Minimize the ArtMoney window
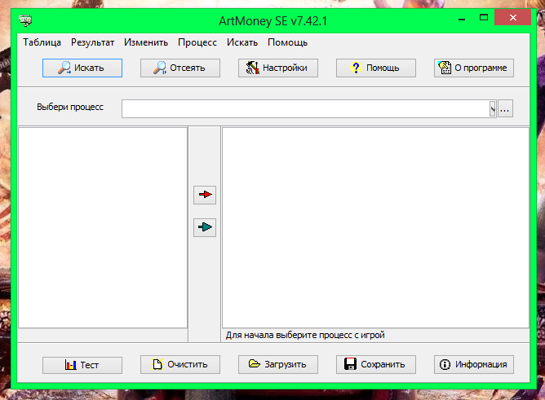Image resolution: width=545 pixels, height=400 pixels. pos(462,18)
